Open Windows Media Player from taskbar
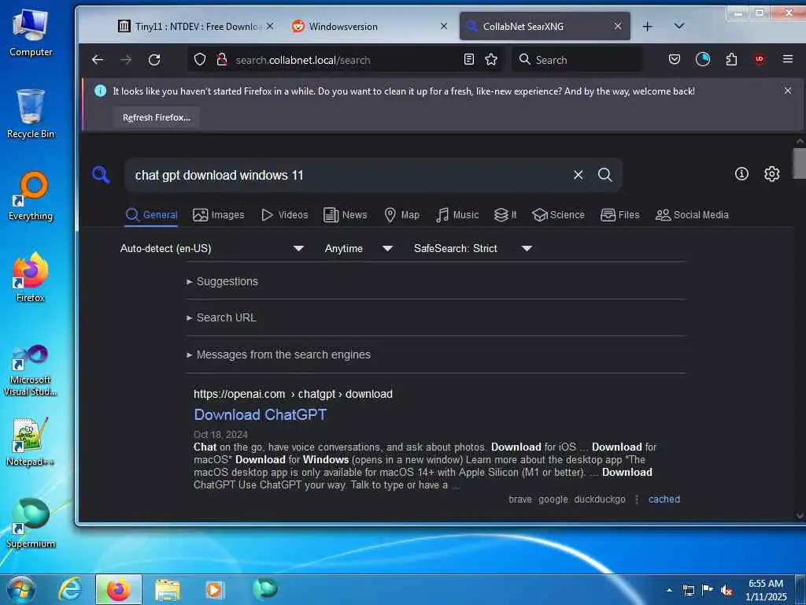This screenshot has width=806, height=605. [x=214, y=589]
